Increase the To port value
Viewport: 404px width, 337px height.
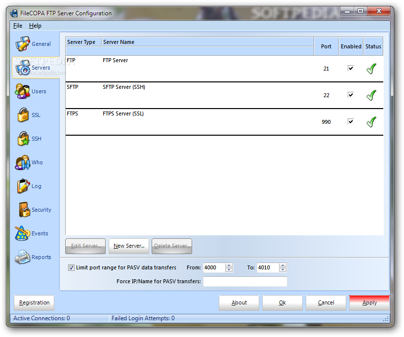(283, 265)
